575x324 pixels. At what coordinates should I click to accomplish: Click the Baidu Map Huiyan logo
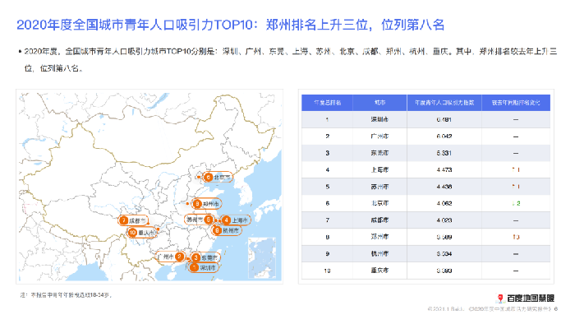[525, 298]
